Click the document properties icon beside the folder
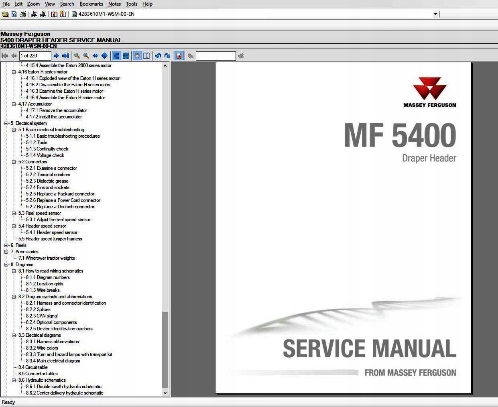This screenshot has height=407, width=498. [14, 14]
